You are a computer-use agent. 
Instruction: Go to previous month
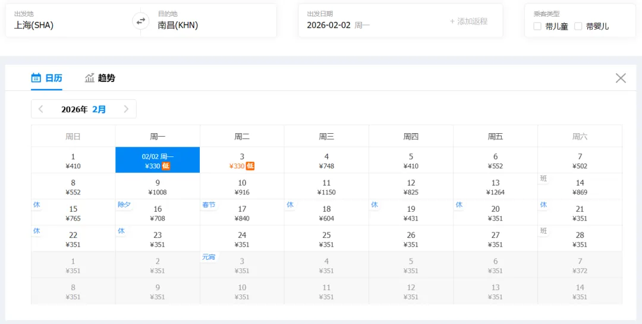pos(40,109)
